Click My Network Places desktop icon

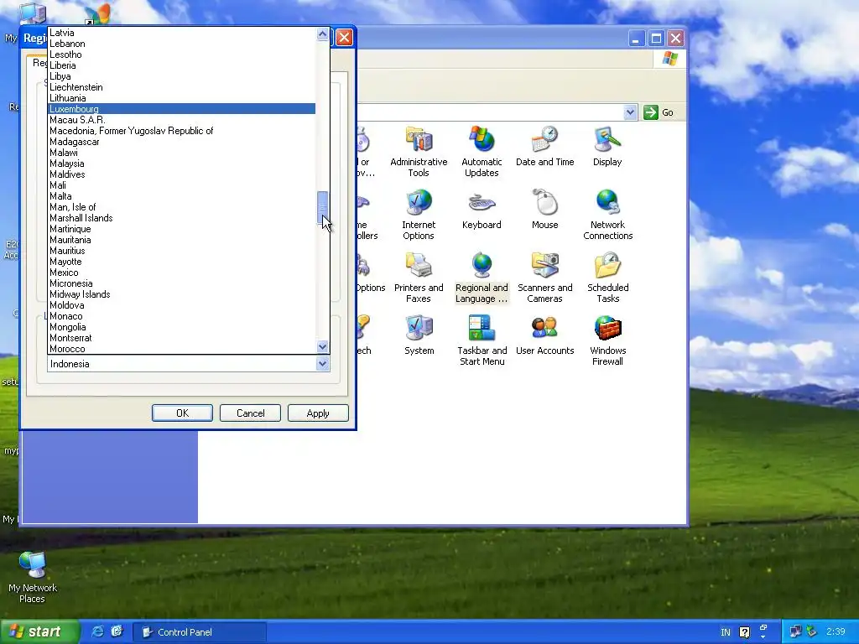coord(33,577)
